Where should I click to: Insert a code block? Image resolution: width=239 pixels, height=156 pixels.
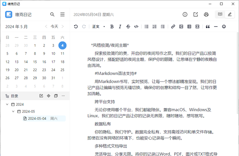[x=198, y=27]
